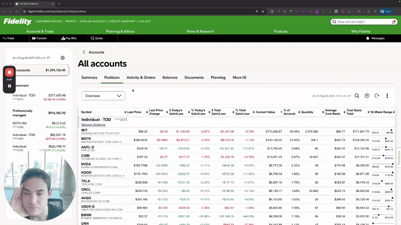Screen dimensions: 401x225
Task: Open the Products menu
Action: (x=280, y=31)
